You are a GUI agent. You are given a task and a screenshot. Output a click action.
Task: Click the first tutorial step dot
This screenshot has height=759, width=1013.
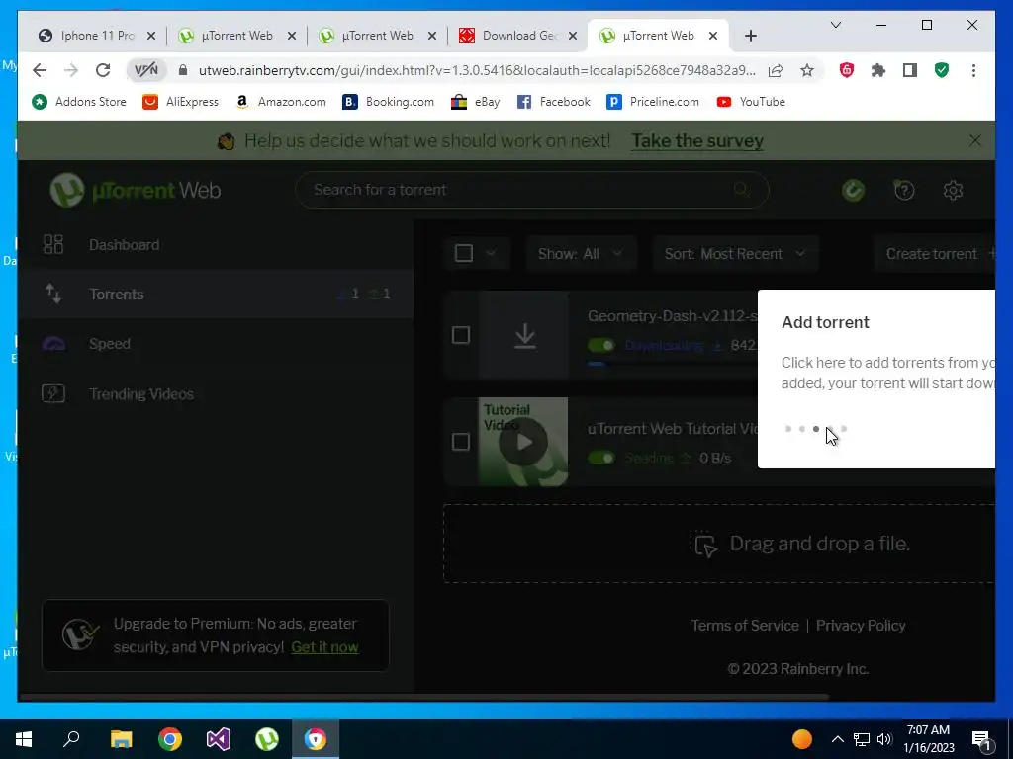pos(788,429)
